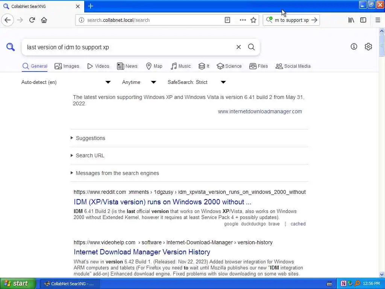Click the browser search bar field
Screen dimensions: 385x289
pyautogui.click(x=291, y=20)
